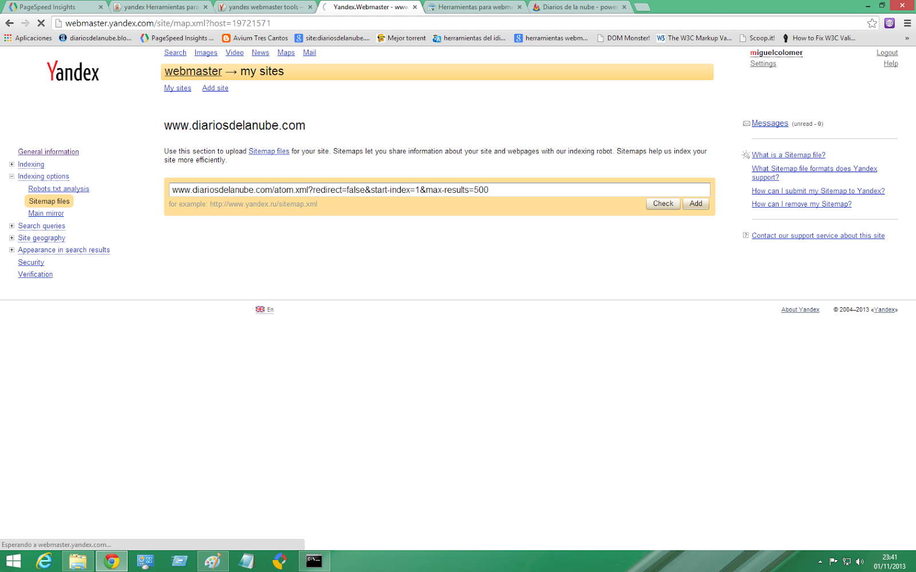Stop page loading with the X button
The image size is (916, 572).
click(x=41, y=23)
